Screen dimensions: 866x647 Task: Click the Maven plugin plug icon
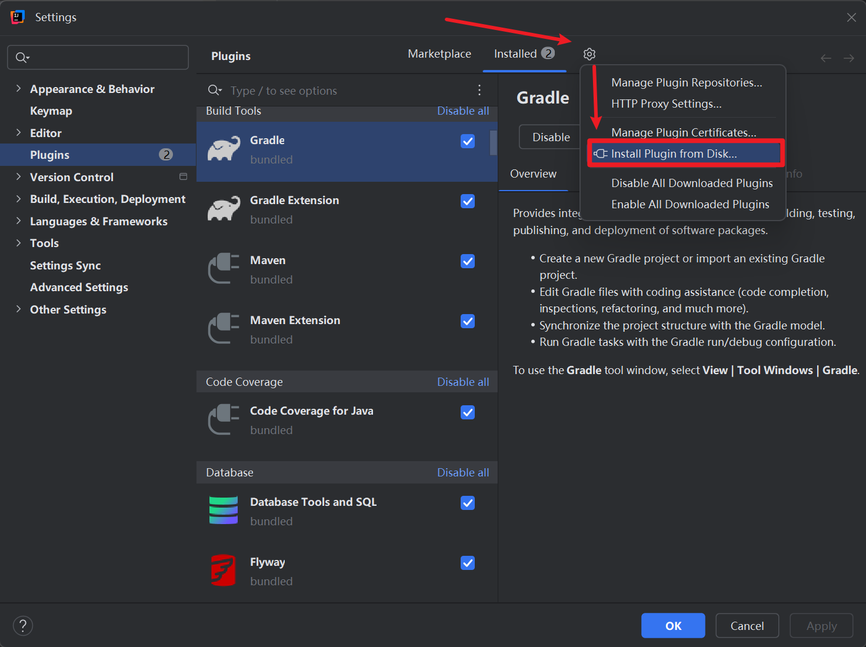click(224, 269)
